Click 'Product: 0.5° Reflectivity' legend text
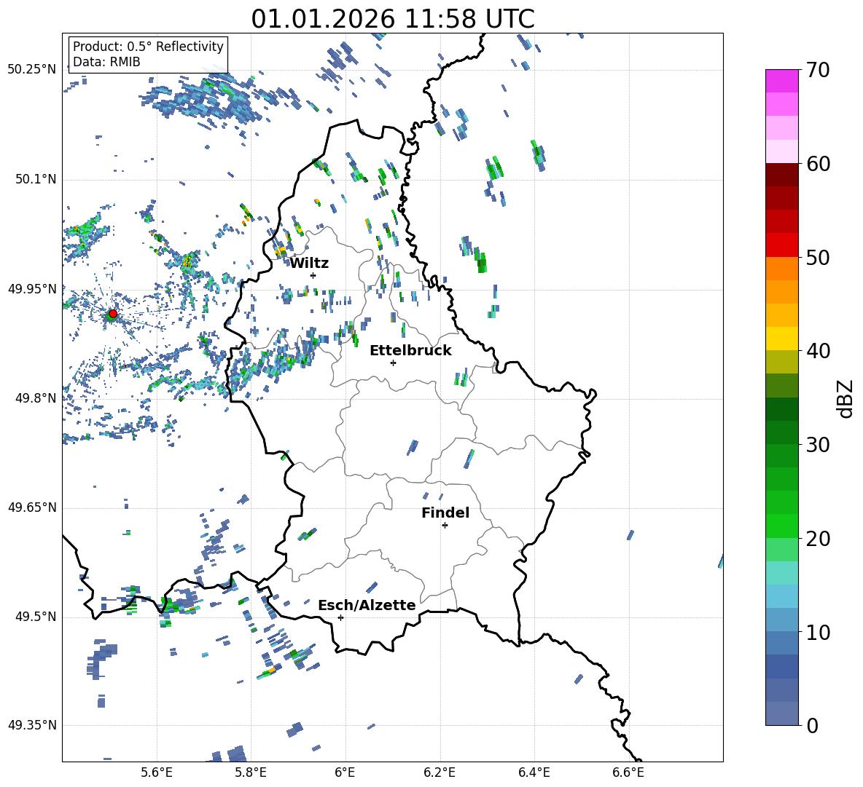Viewport: 863px width, 787px height. (148, 47)
